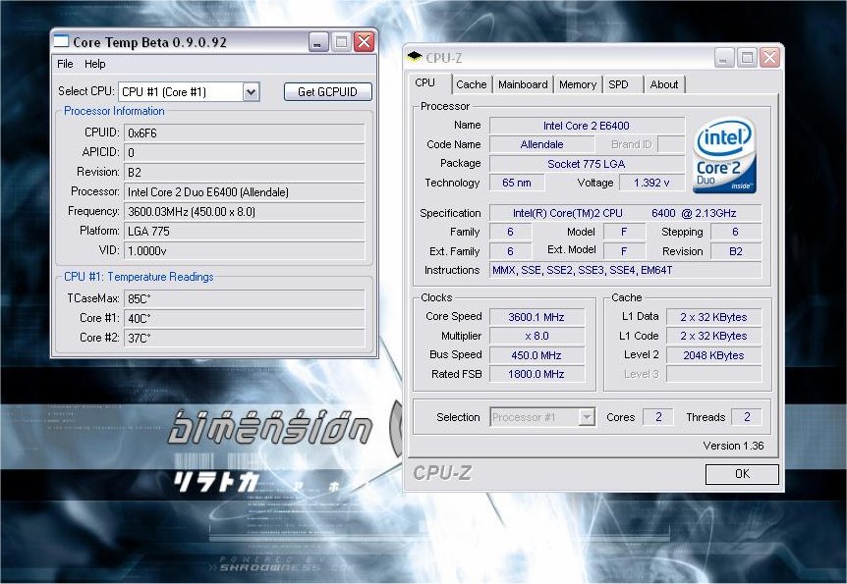847x584 pixels.
Task: Click the empty Level 3 cache field
Action: [x=713, y=374]
